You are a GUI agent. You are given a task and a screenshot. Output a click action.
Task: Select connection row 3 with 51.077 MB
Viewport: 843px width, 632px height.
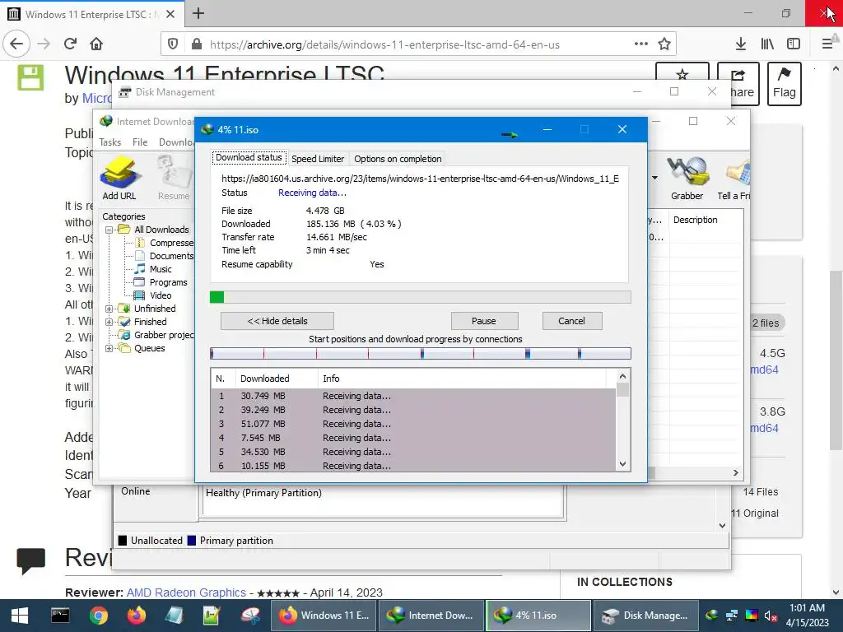(413, 424)
